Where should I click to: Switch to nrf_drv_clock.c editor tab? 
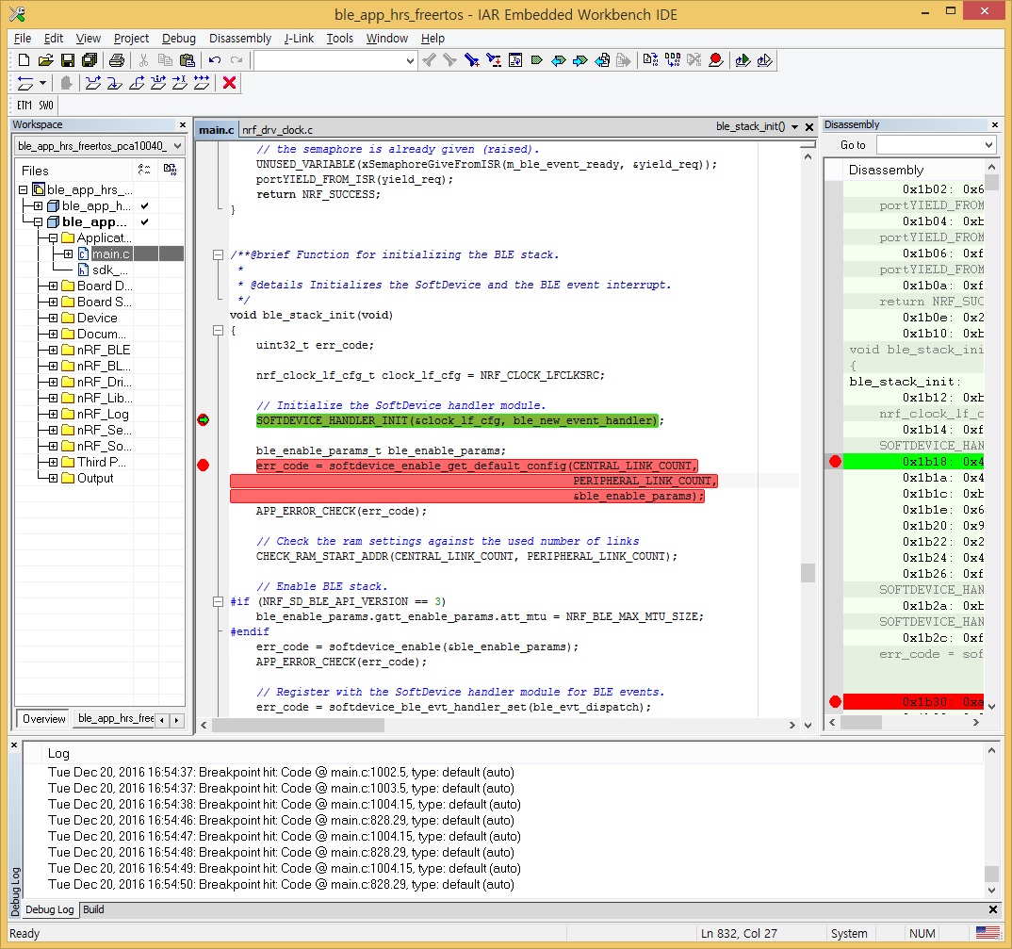tap(278, 130)
